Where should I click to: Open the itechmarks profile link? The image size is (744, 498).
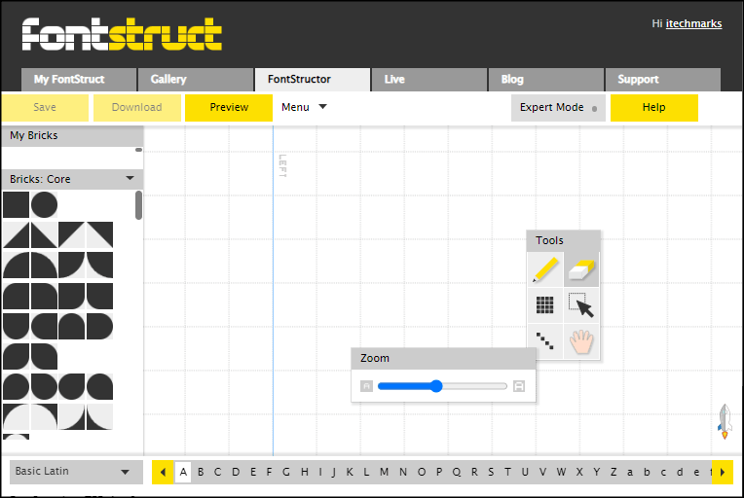[693, 23]
